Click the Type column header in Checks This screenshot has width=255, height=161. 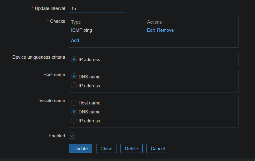(x=76, y=22)
